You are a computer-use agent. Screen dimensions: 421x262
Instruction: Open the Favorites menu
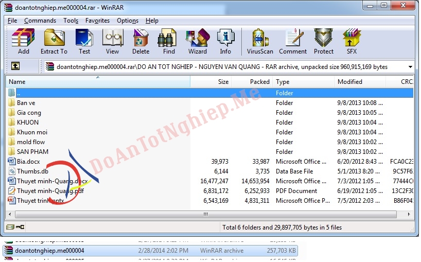pyautogui.click(x=97, y=21)
